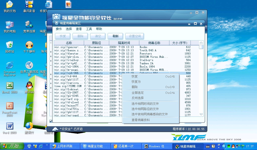
Task: Open the 世界之窗浏览器 desktop icon
Action: (29, 69)
